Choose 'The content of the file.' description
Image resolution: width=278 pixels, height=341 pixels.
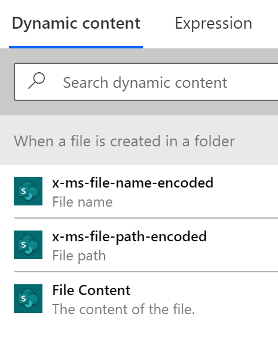click(123, 309)
